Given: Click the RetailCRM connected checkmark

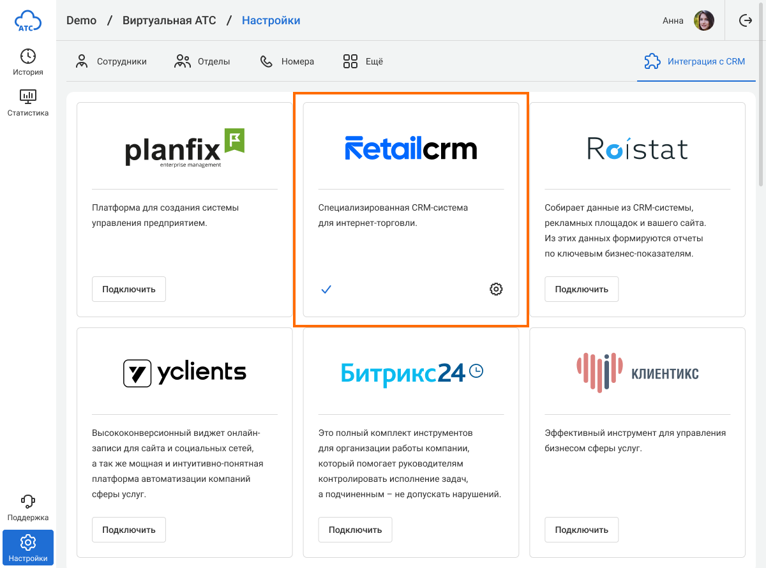Looking at the screenshot, I should pos(326,289).
